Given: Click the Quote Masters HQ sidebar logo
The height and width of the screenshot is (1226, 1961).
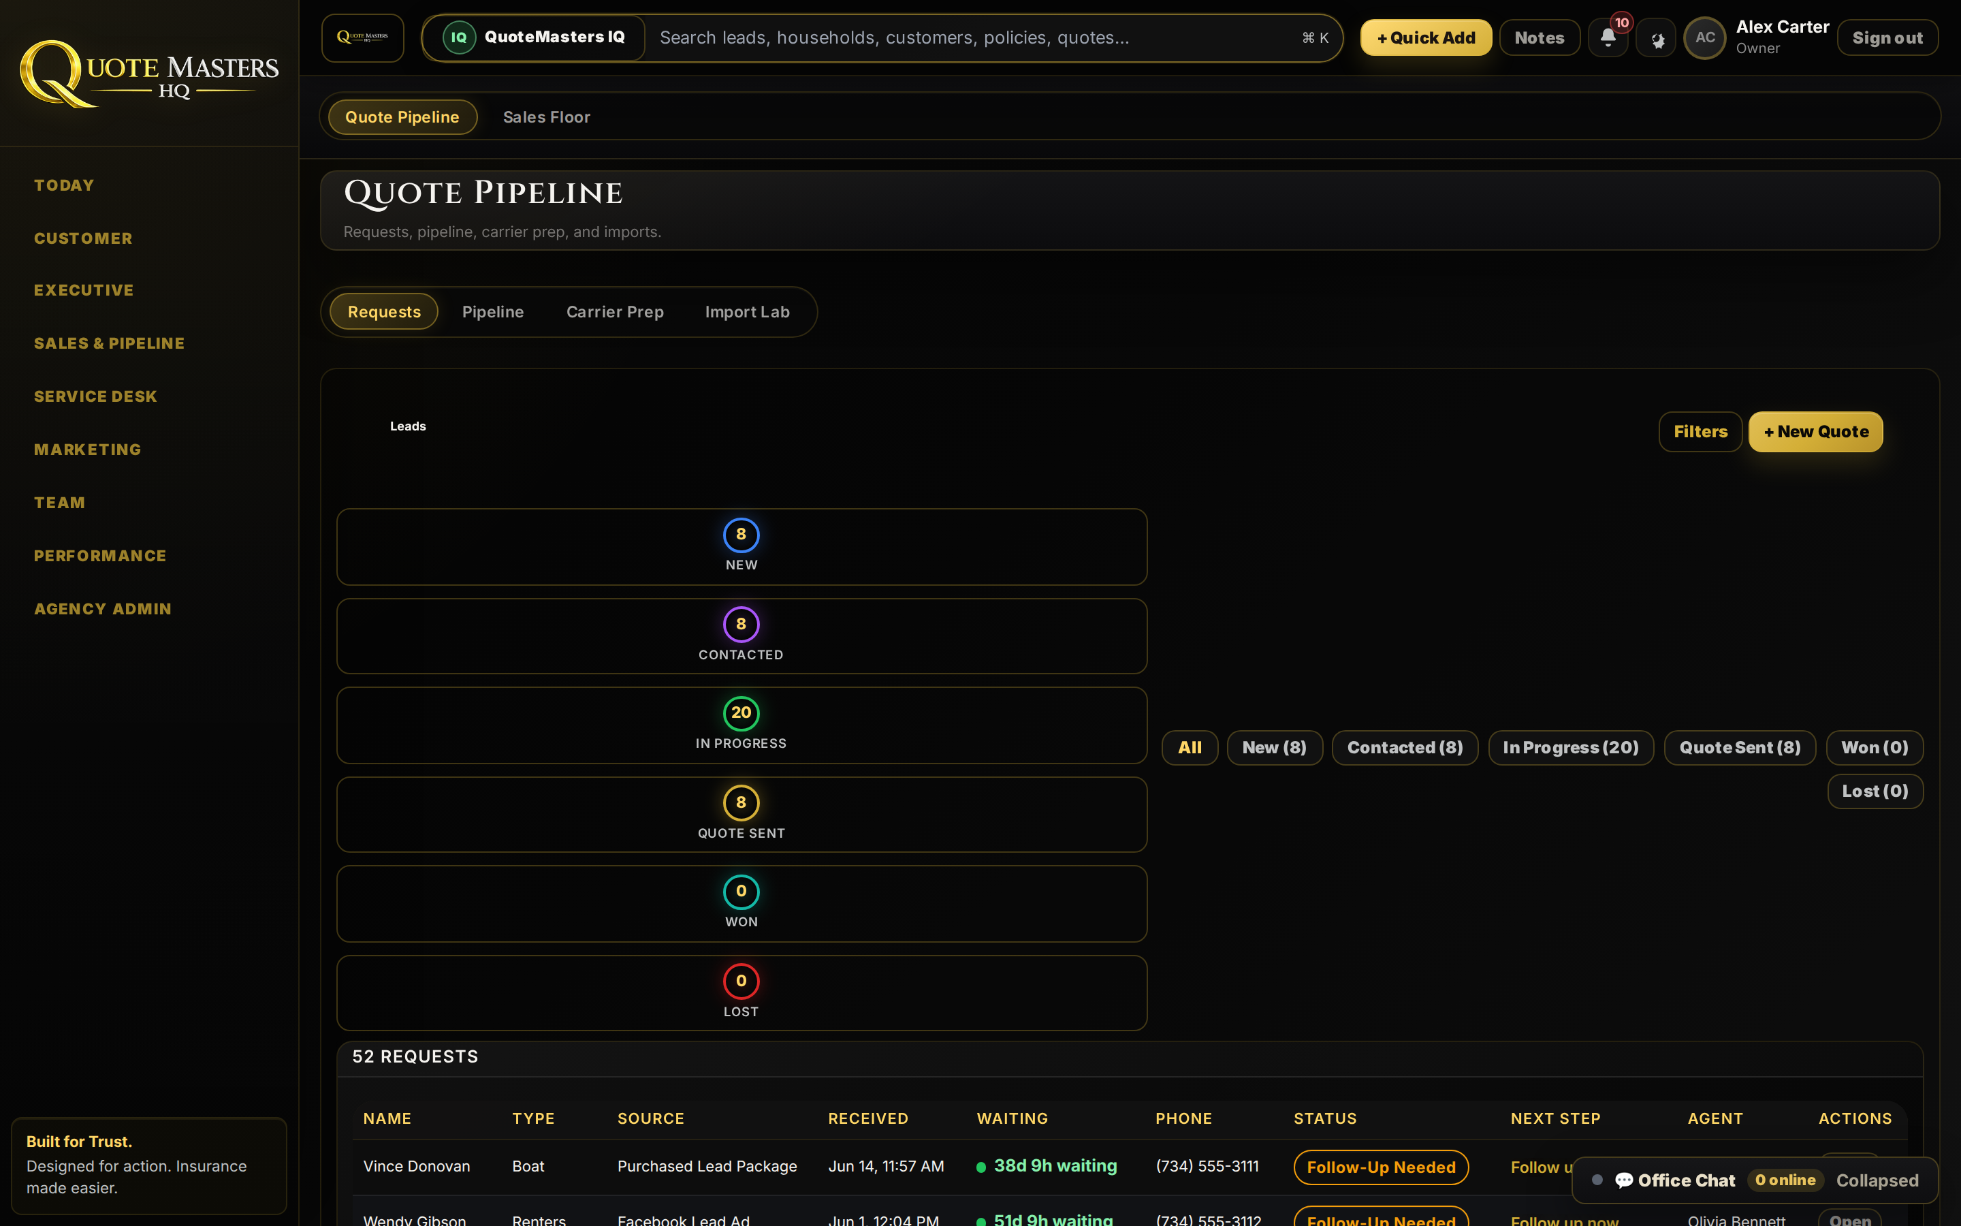Looking at the screenshot, I should click(149, 74).
